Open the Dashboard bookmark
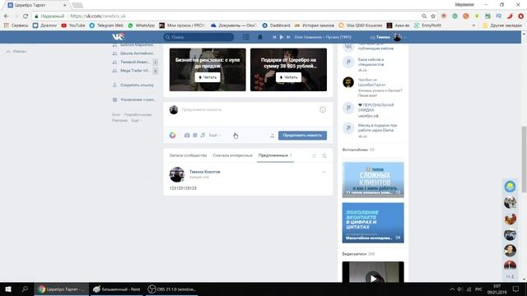This screenshot has width=527, height=296. (277, 25)
